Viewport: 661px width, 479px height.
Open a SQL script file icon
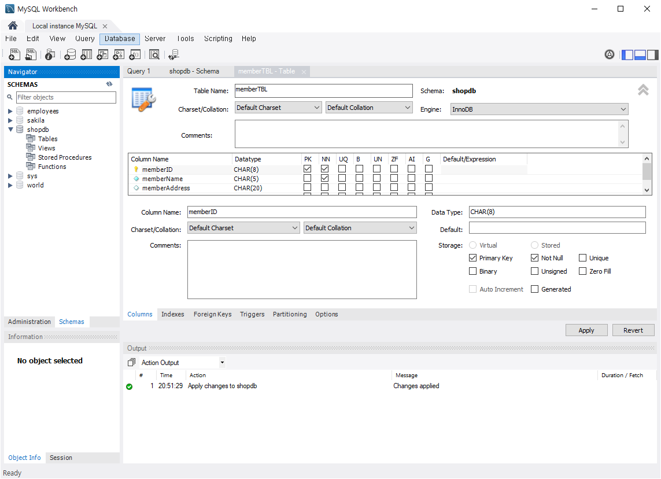31,54
